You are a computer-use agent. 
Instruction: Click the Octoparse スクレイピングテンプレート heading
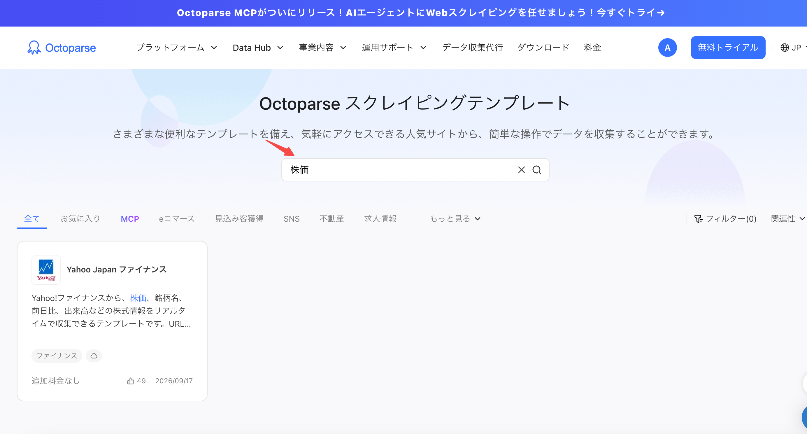(x=415, y=103)
